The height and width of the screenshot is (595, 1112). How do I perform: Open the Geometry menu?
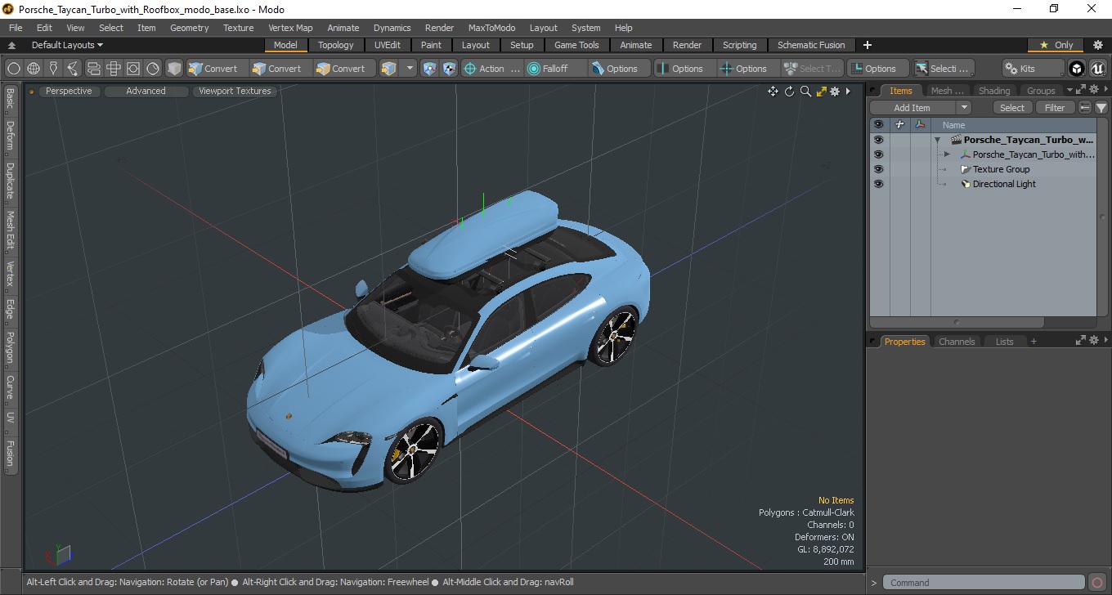[x=190, y=28]
